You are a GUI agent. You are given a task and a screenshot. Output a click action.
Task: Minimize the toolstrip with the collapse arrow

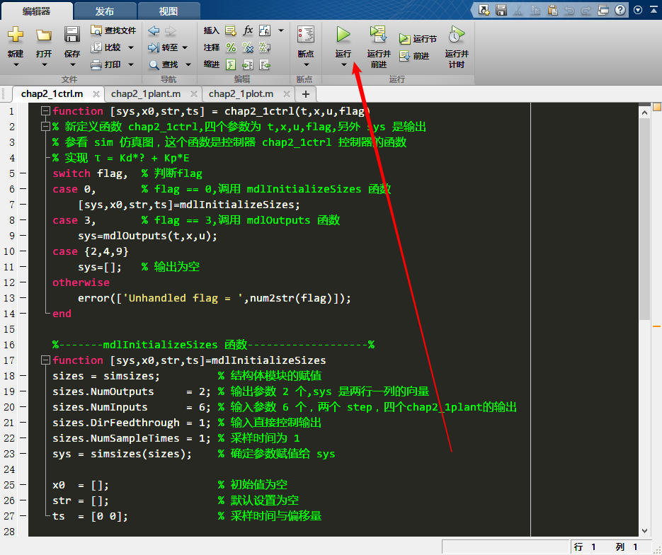click(x=654, y=10)
